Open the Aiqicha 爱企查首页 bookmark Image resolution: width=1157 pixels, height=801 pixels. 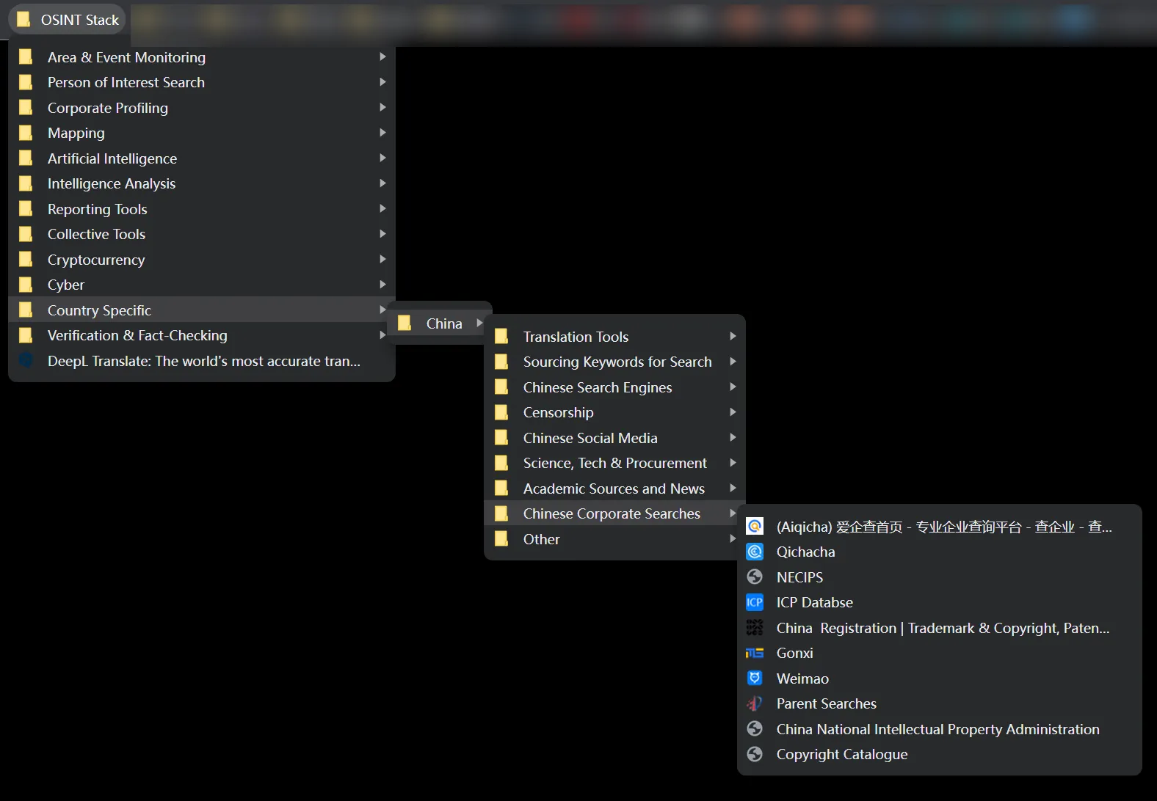[939, 527]
